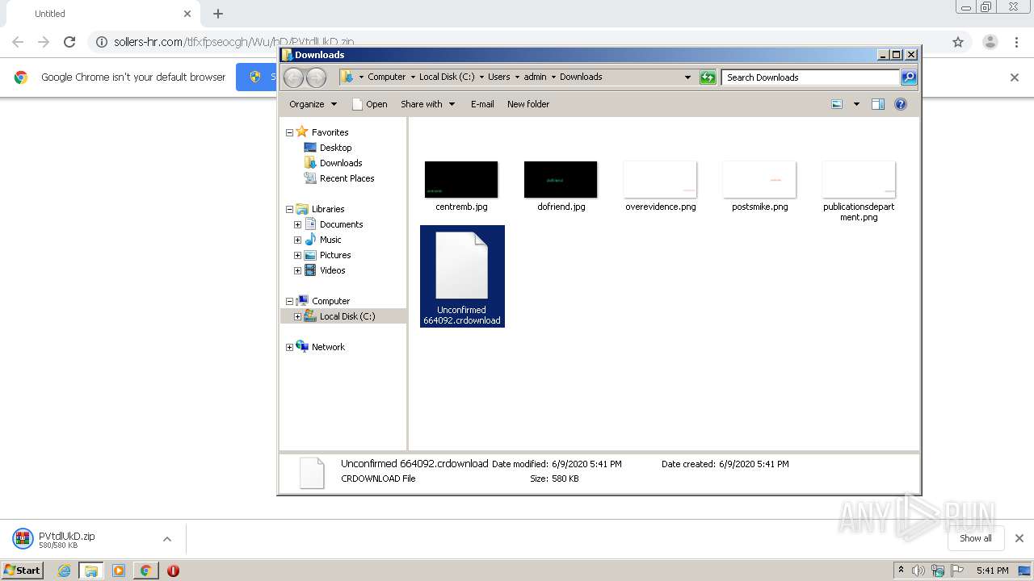Screen dimensions: 1034x581
Task: Click Users in the address breadcrumb
Action: pyautogui.click(x=498, y=77)
